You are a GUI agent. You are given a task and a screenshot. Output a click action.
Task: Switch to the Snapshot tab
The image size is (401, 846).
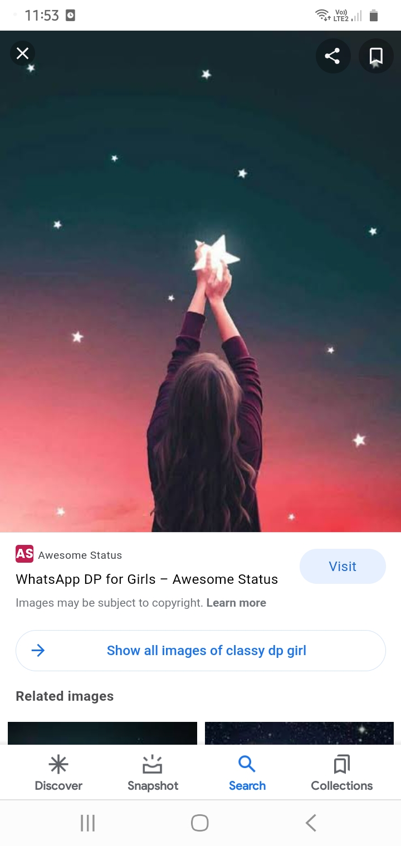(x=153, y=773)
